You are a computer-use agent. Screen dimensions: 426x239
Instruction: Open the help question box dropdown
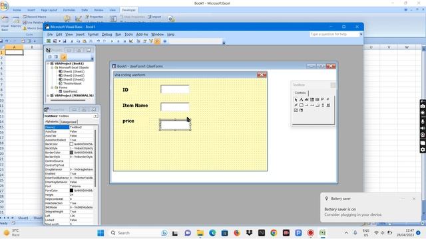tap(361, 35)
